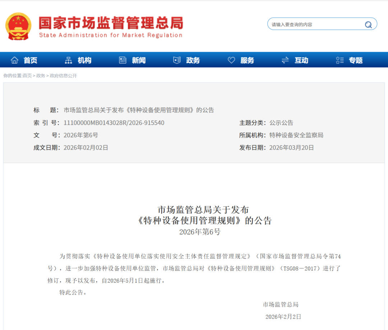The height and width of the screenshot is (330, 388).
Task: Click the closing date 2026年2月2日
Action: [x=283, y=317]
